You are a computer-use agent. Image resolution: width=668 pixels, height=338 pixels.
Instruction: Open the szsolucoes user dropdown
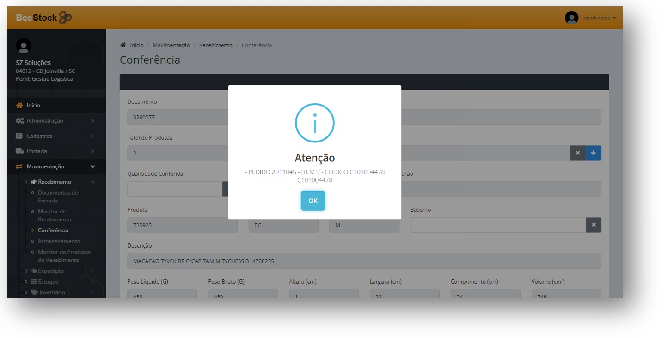[599, 18]
